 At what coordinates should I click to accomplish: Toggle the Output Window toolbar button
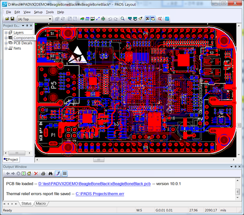(x=153, y=19)
